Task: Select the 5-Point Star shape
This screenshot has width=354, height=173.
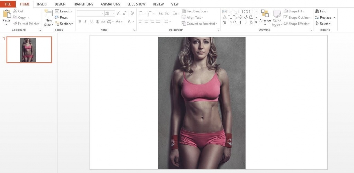Action: pyautogui.click(x=251, y=22)
